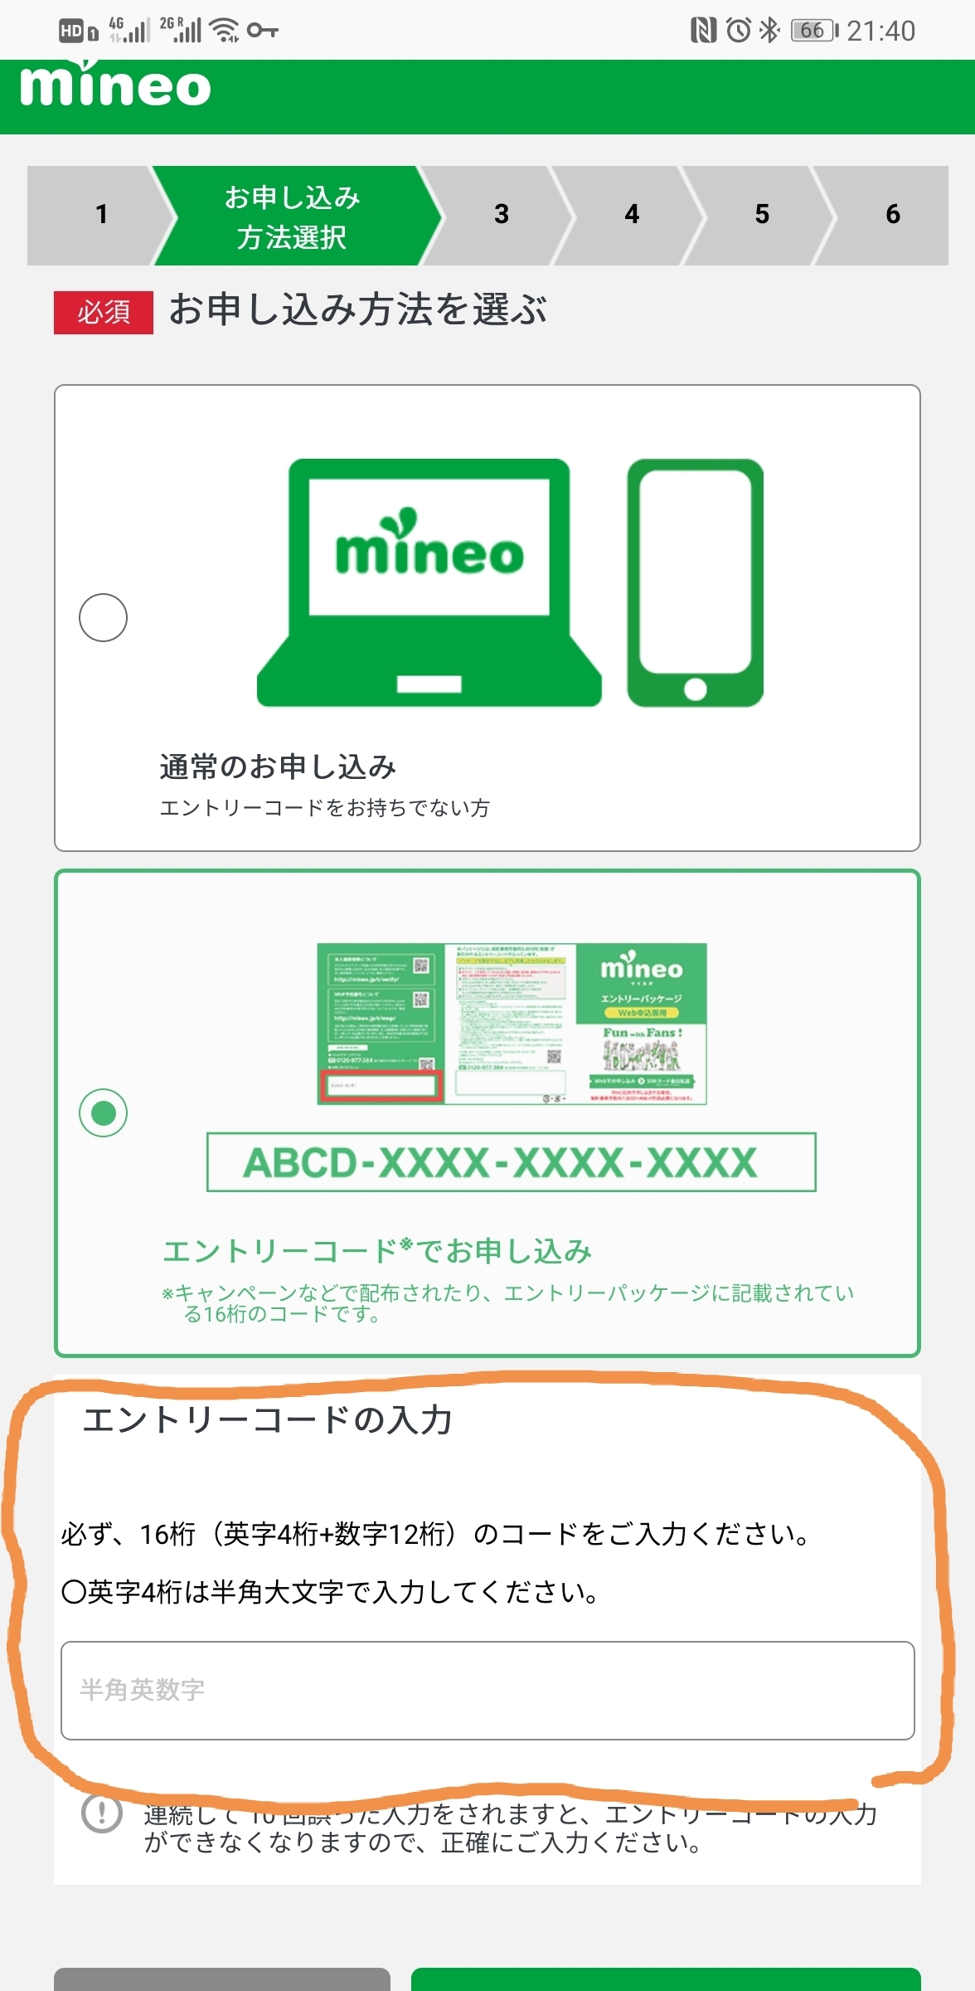The height and width of the screenshot is (1991, 975).
Task: Select the エントリーコード radio button
Action: 103,1112
